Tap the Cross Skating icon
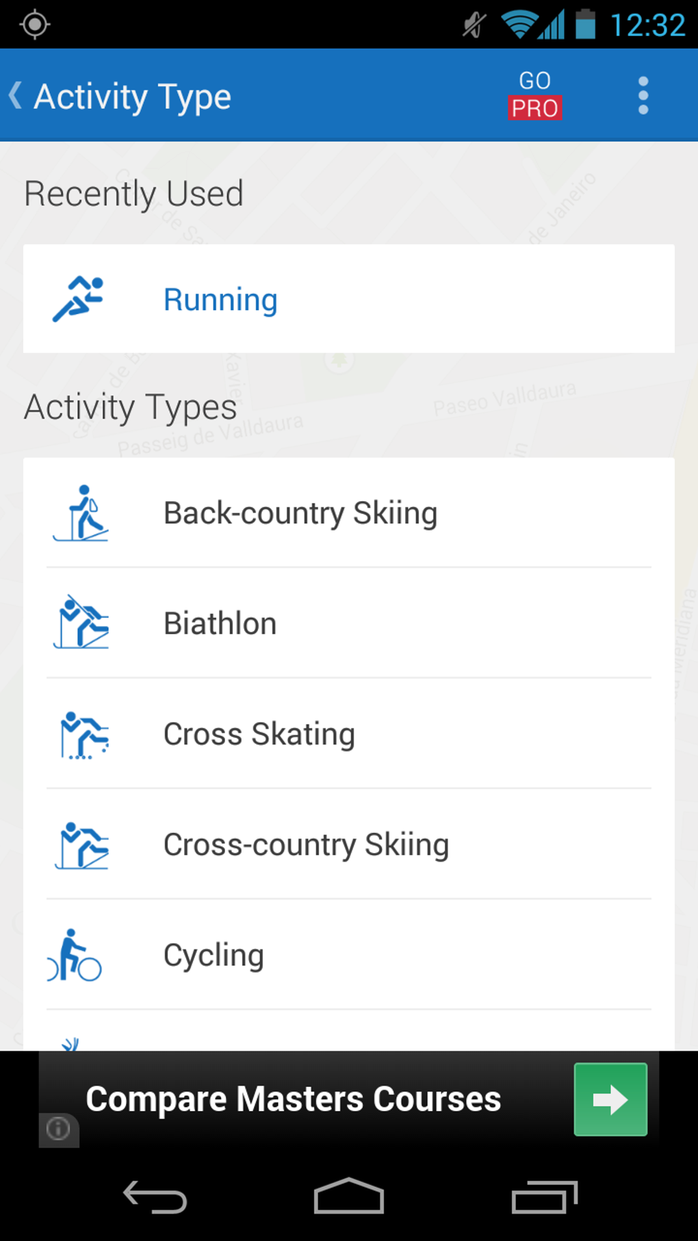This screenshot has width=698, height=1241. click(x=83, y=734)
